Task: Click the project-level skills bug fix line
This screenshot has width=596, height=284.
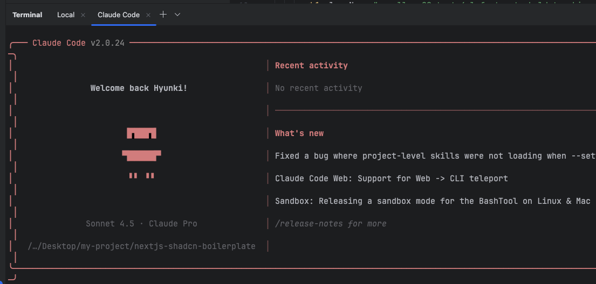Action: pos(435,156)
